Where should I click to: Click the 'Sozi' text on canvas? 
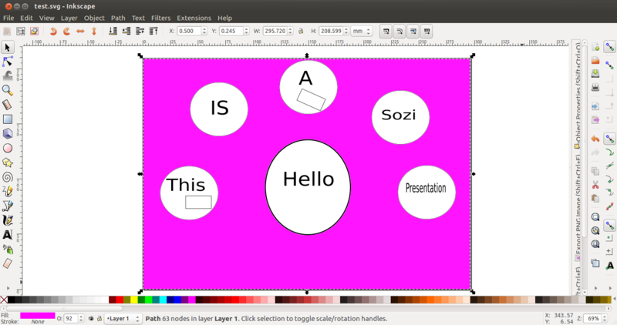point(399,115)
